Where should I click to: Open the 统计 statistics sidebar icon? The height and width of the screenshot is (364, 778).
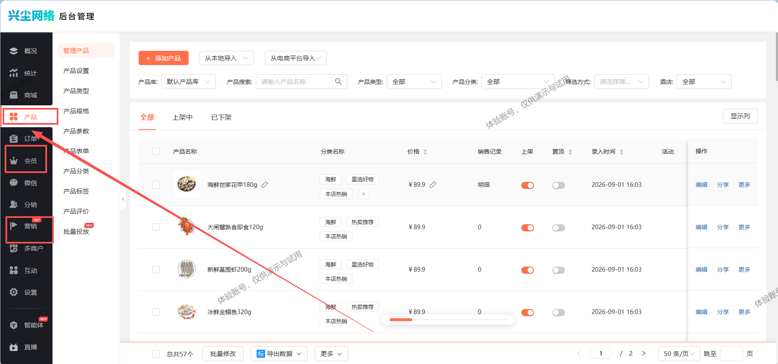[14, 73]
